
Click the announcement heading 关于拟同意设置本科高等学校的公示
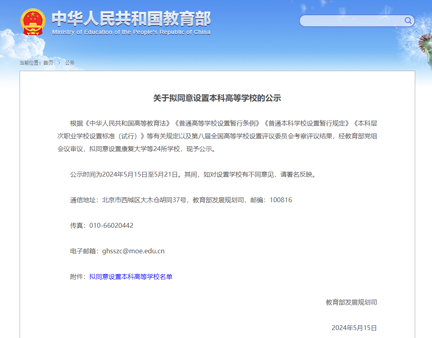(x=217, y=98)
